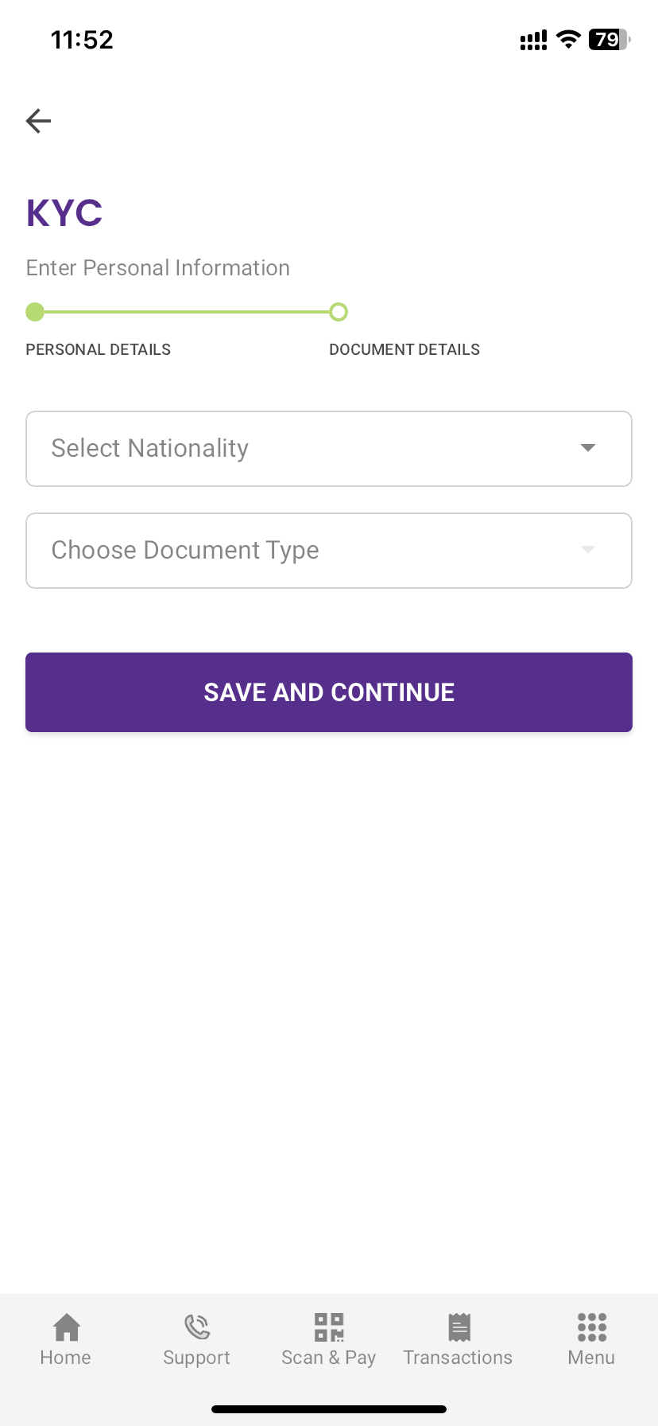Tap the PERSONAL DETAILS step label
658x1426 pixels.
point(99,349)
